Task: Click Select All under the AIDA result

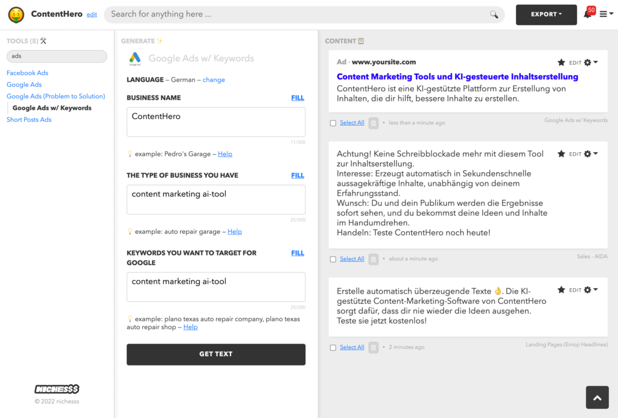Action: coord(352,259)
